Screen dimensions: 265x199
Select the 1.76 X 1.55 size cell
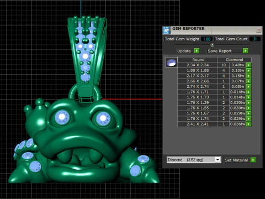[198, 108]
